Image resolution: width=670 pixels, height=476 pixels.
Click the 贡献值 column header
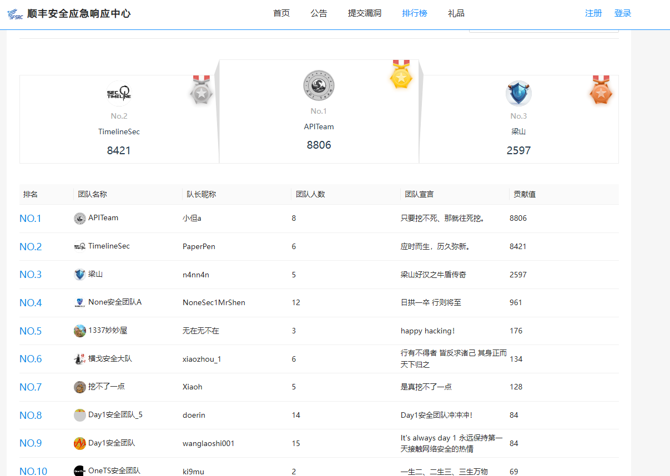click(x=525, y=194)
